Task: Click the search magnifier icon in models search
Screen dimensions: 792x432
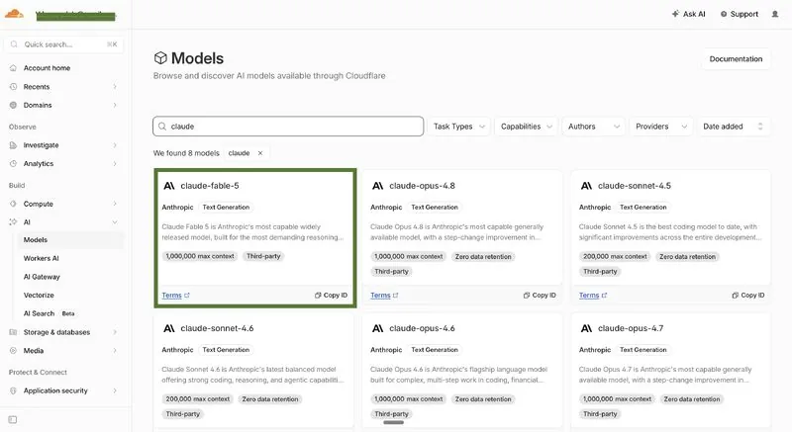Action: (162, 126)
